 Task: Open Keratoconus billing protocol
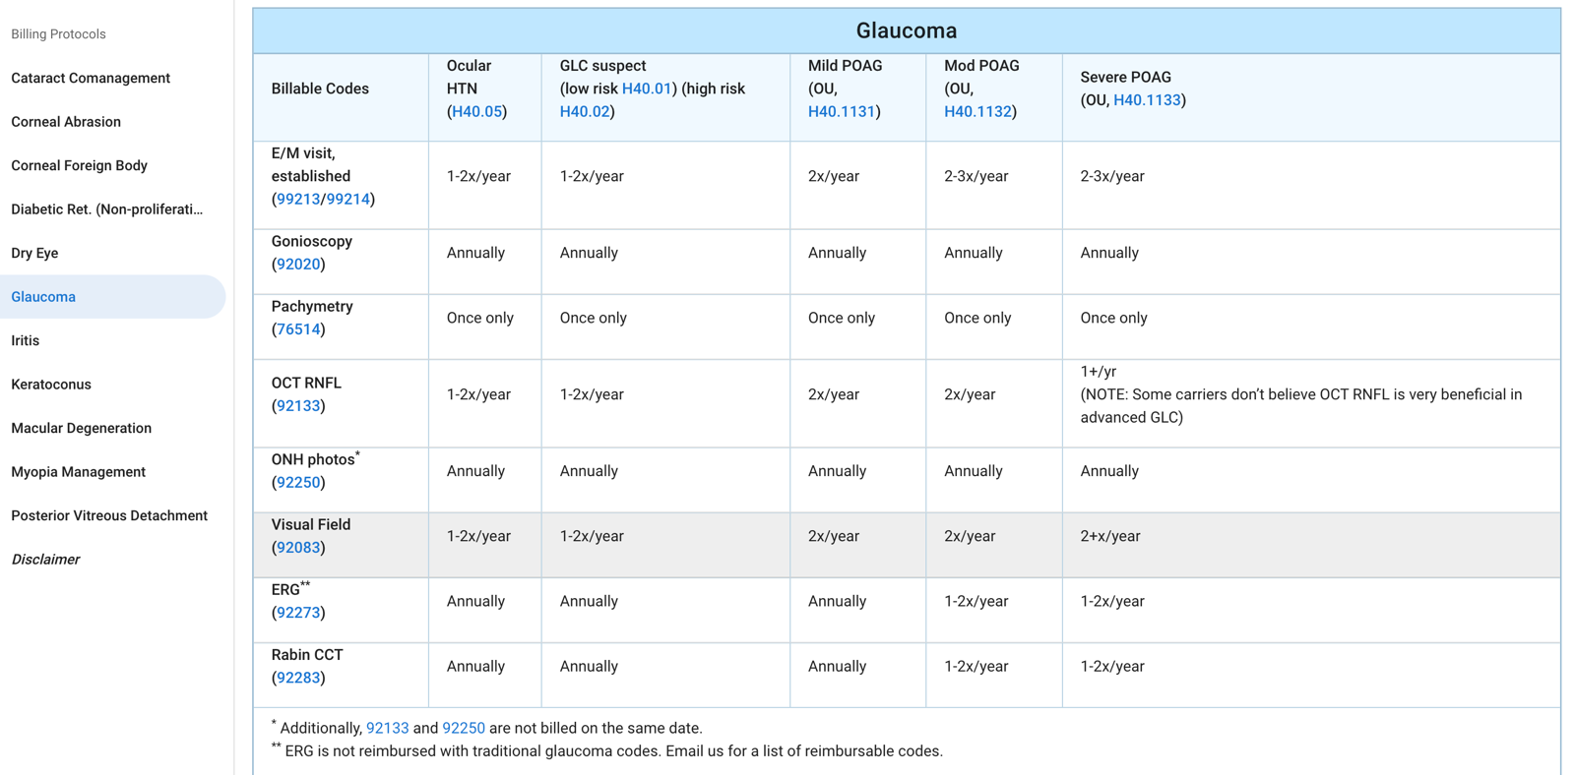pyautogui.click(x=51, y=385)
